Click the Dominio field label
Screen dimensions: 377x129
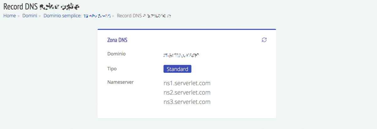117,54
